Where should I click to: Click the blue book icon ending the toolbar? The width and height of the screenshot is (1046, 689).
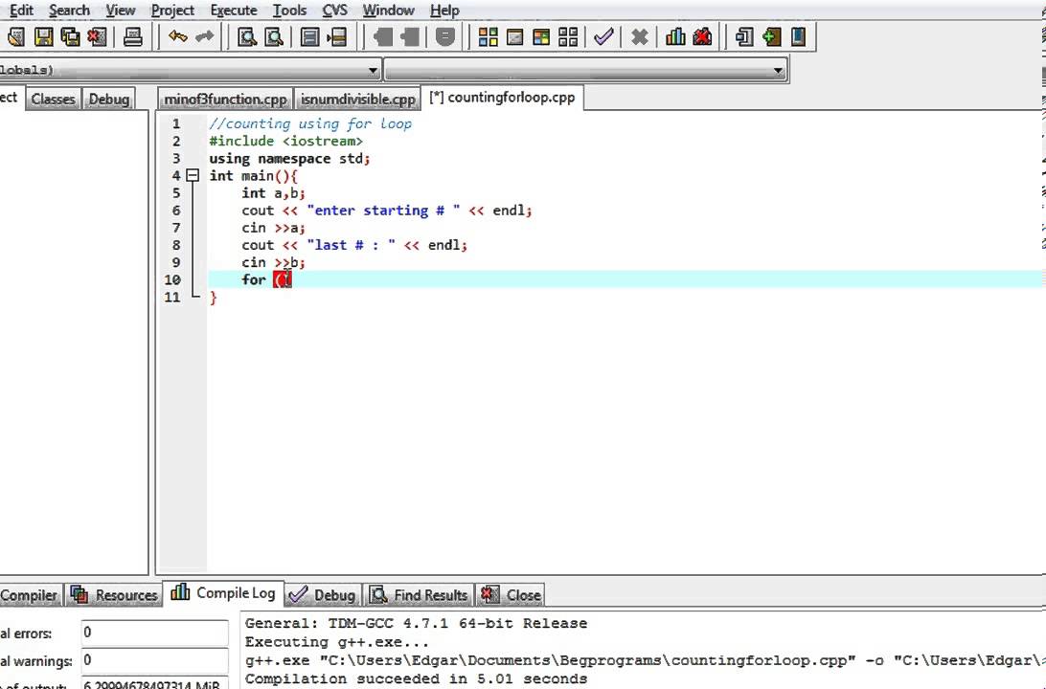(x=798, y=36)
